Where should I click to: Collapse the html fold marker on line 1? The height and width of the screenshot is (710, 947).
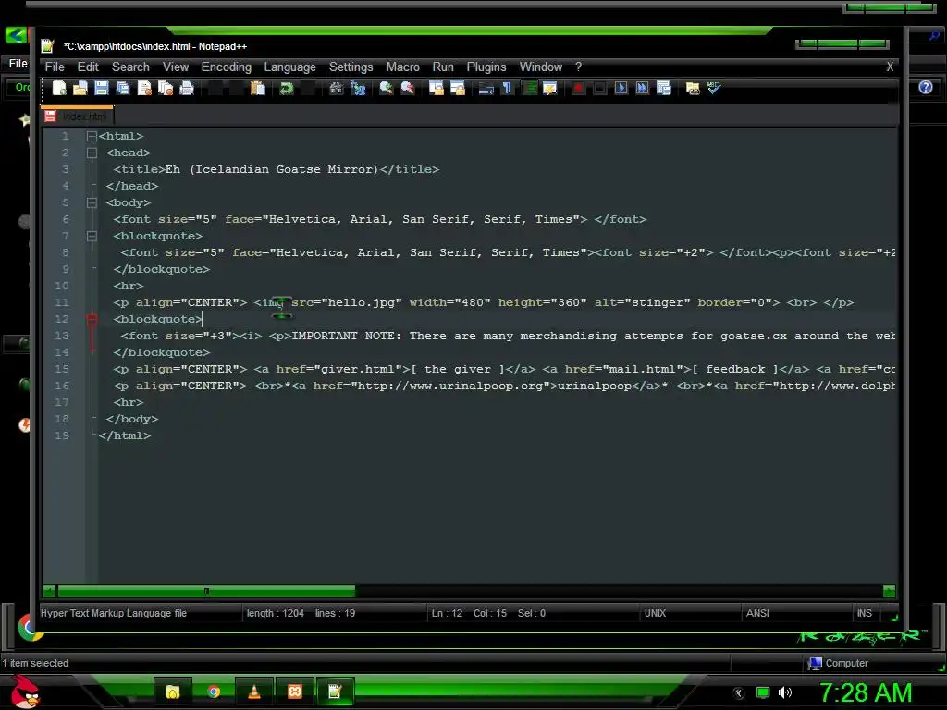(92, 137)
